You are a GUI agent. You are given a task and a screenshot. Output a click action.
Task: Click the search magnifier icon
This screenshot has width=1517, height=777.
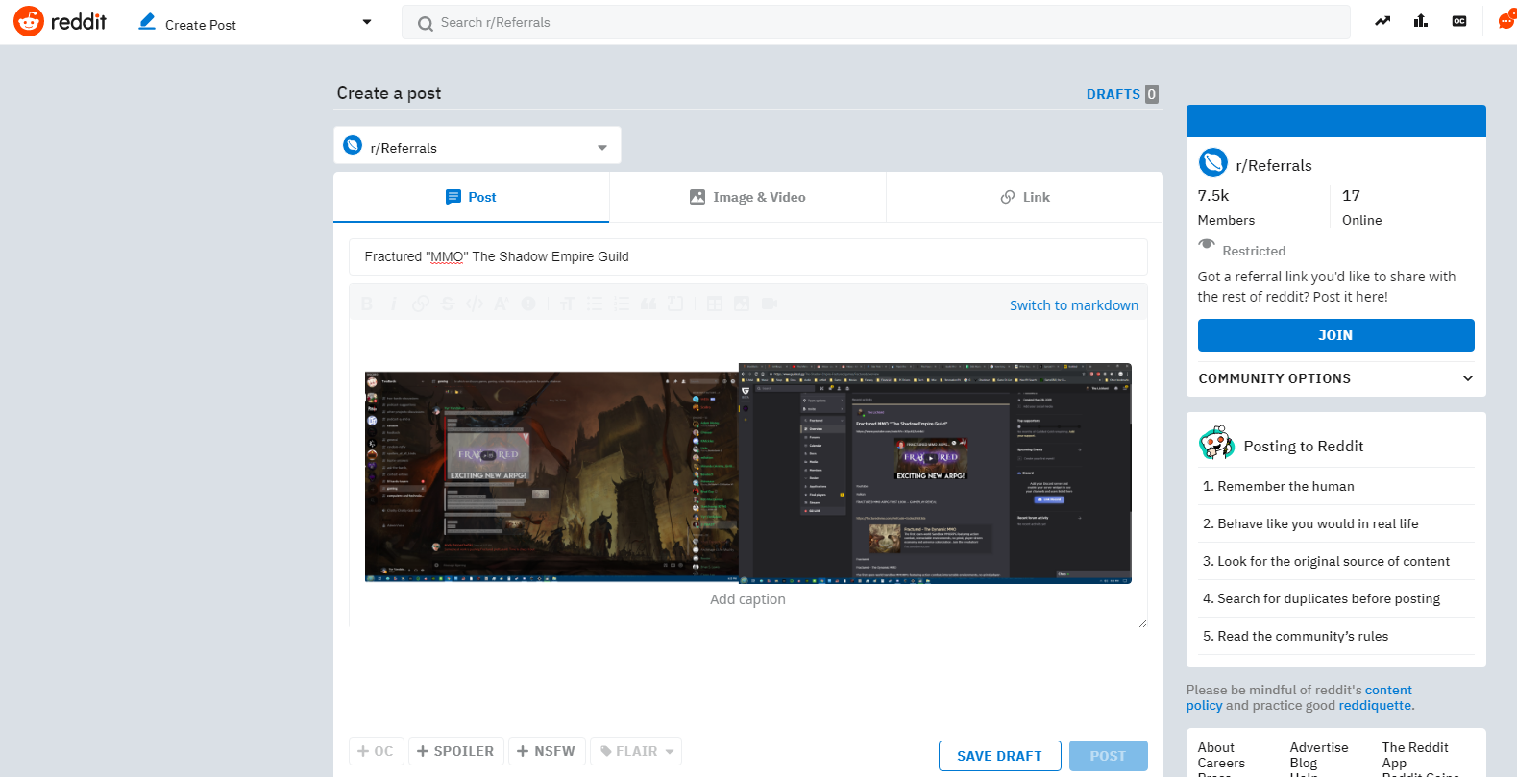(425, 23)
